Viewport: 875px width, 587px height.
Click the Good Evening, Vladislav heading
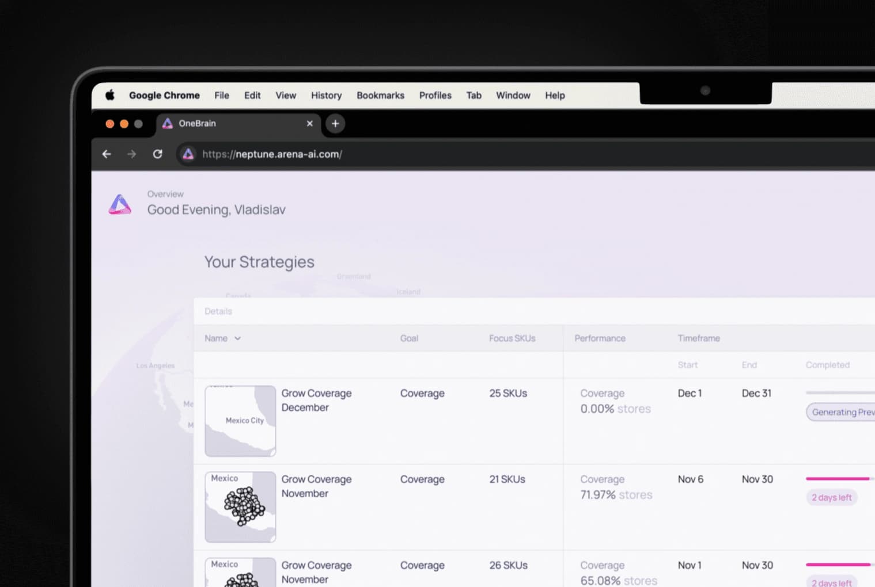216,209
